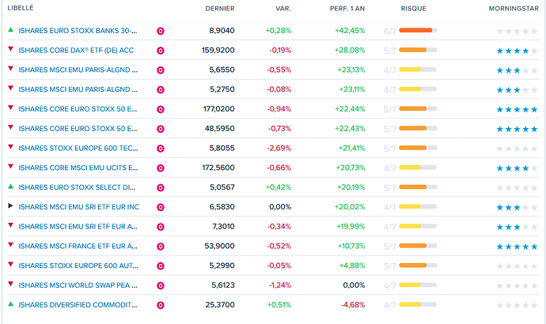Click the 4/7 risk bar for DIVERSIFIED COMMODIT
546x324 pixels.
418,304
